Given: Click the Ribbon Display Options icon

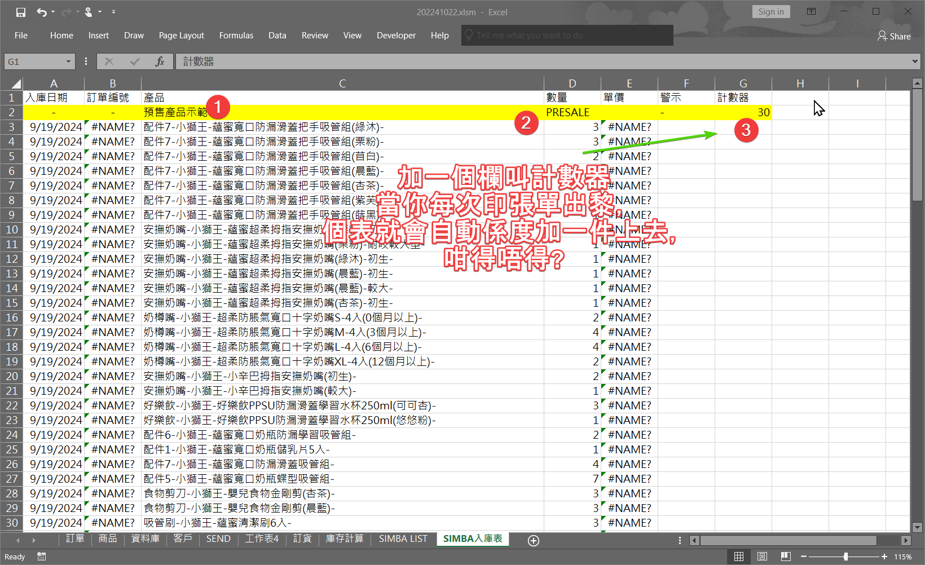Looking at the screenshot, I should tap(811, 12).
